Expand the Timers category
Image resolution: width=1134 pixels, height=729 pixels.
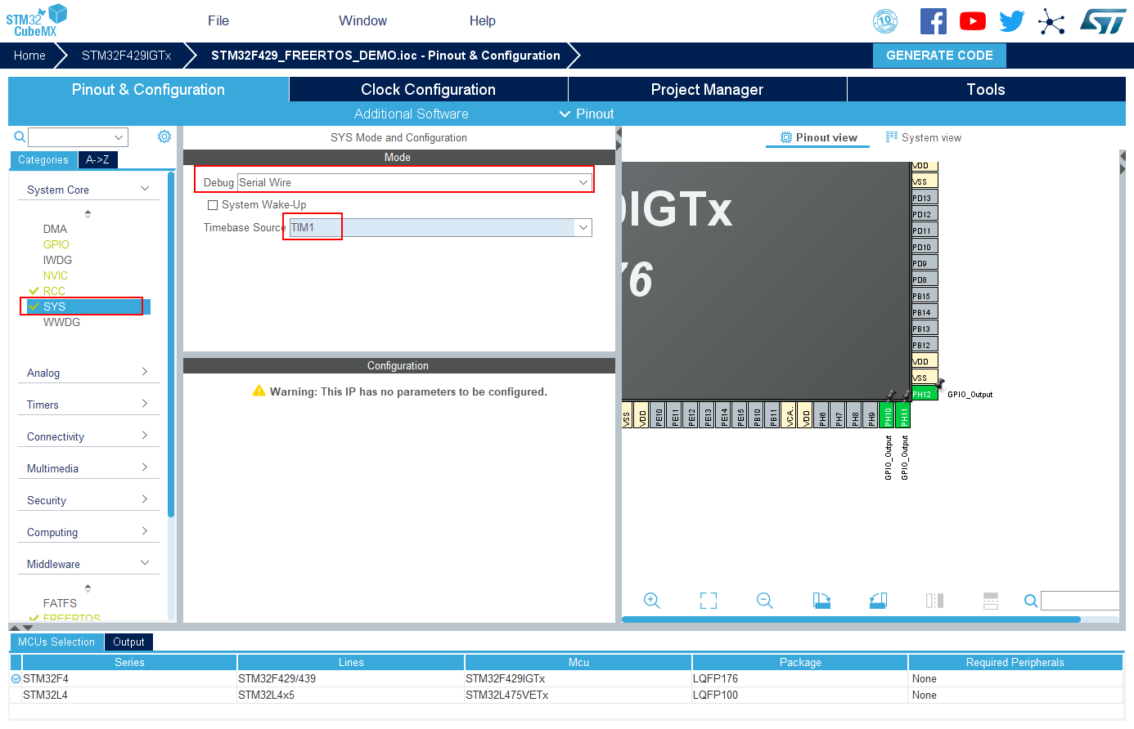point(88,405)
